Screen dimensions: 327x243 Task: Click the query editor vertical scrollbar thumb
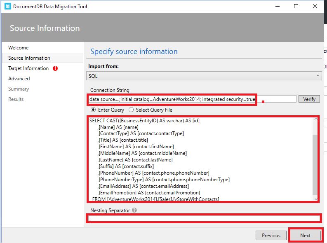pyautogui.click(x=315, y=164)
